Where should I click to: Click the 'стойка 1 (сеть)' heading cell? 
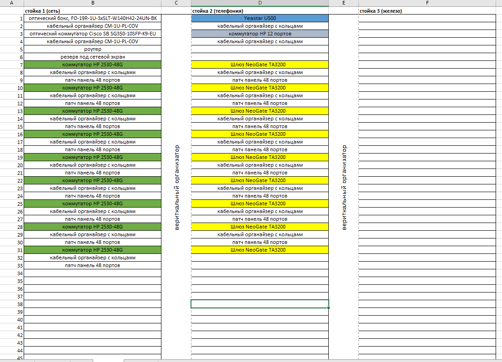pyautogui.click(x=92, y=10)
